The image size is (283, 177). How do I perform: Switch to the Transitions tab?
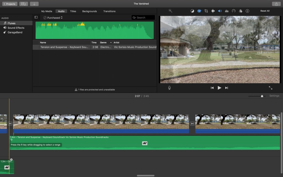point(109,11)
